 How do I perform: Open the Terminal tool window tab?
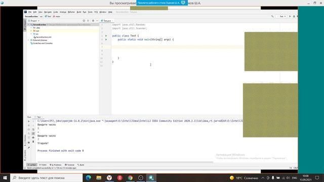coord(69,165)
